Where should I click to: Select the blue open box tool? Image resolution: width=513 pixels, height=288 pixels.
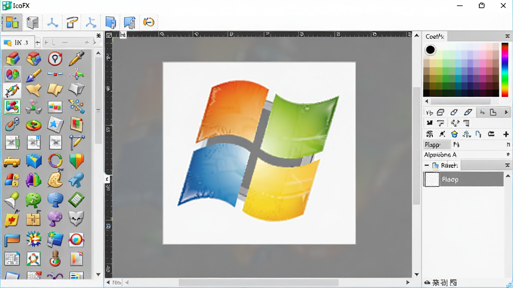click(x=34, y=160)
